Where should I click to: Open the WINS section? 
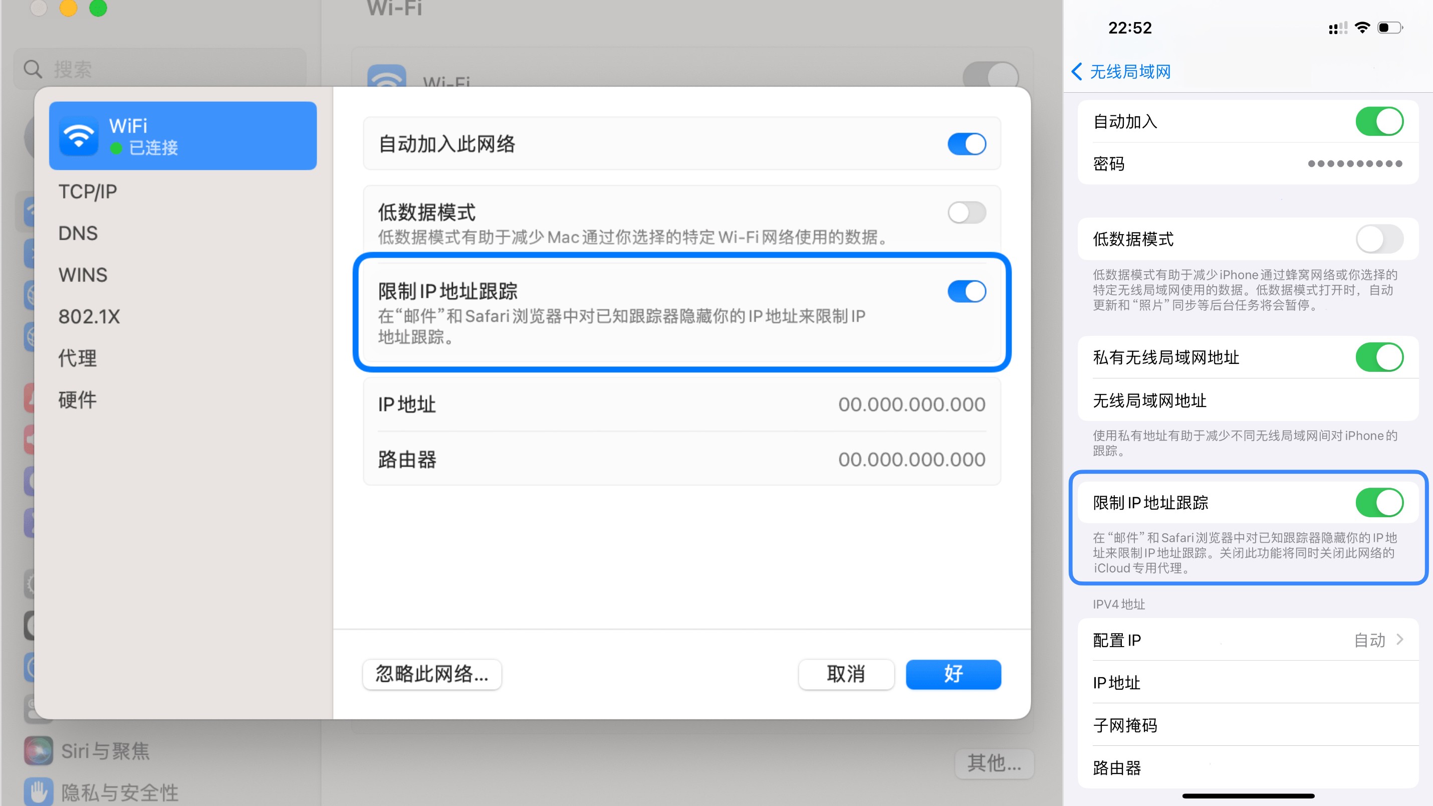83,275
